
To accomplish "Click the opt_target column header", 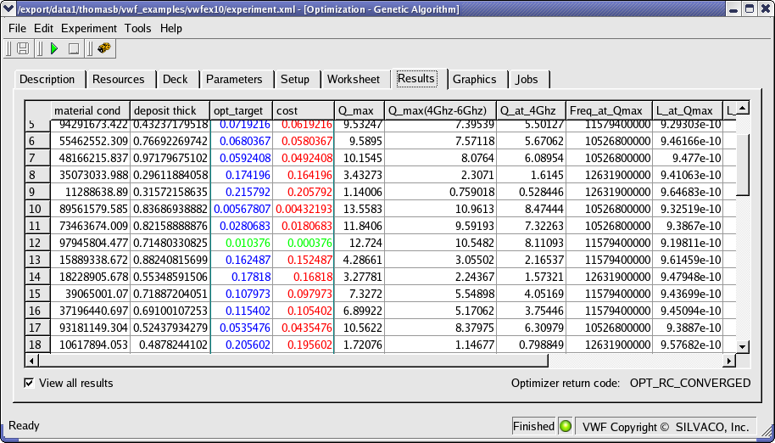I will (241, 110).
